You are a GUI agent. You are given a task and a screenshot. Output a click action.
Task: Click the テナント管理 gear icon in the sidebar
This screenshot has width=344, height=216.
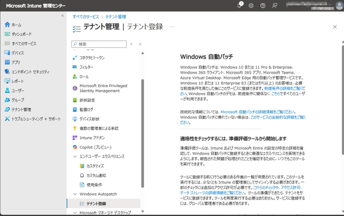coord(7,109)
